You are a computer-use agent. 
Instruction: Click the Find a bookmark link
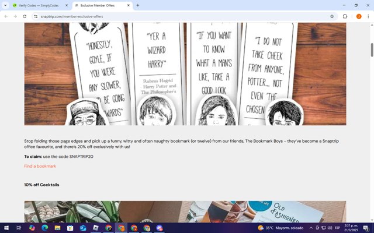pos(40,166)
